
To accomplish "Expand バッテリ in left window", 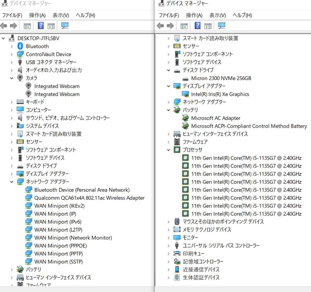I will tap(12, 269).
